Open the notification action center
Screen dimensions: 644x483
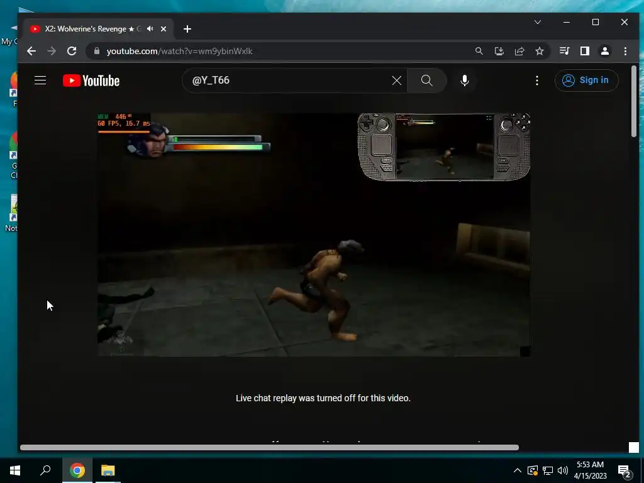pos(624,470)
